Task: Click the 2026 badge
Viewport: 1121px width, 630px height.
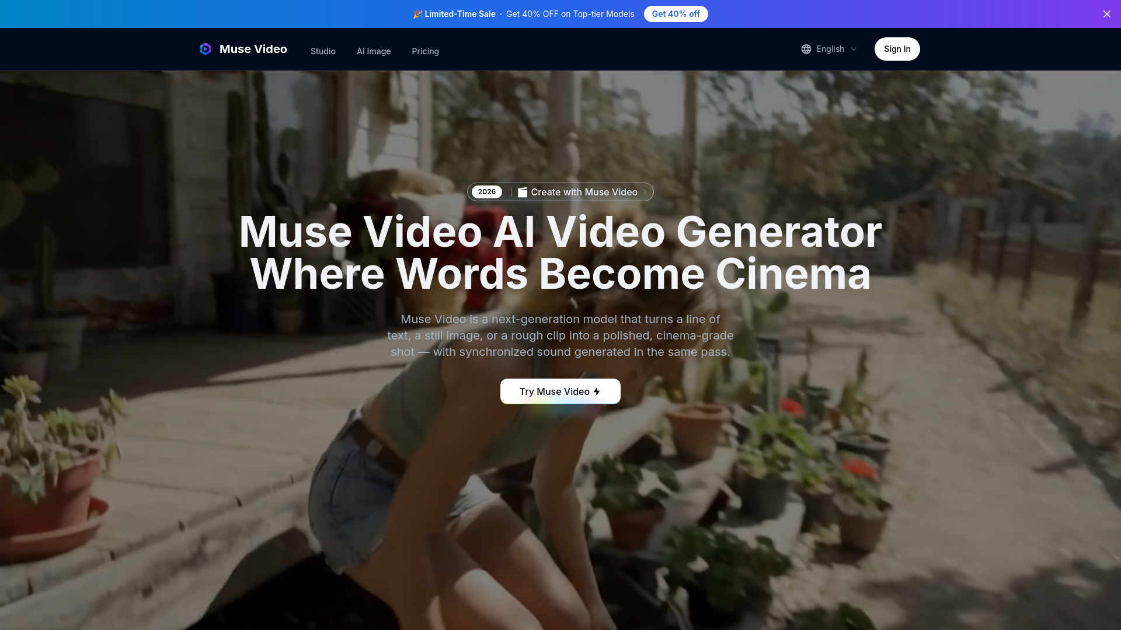Action: pyautogui.click(x=487, y=192)
